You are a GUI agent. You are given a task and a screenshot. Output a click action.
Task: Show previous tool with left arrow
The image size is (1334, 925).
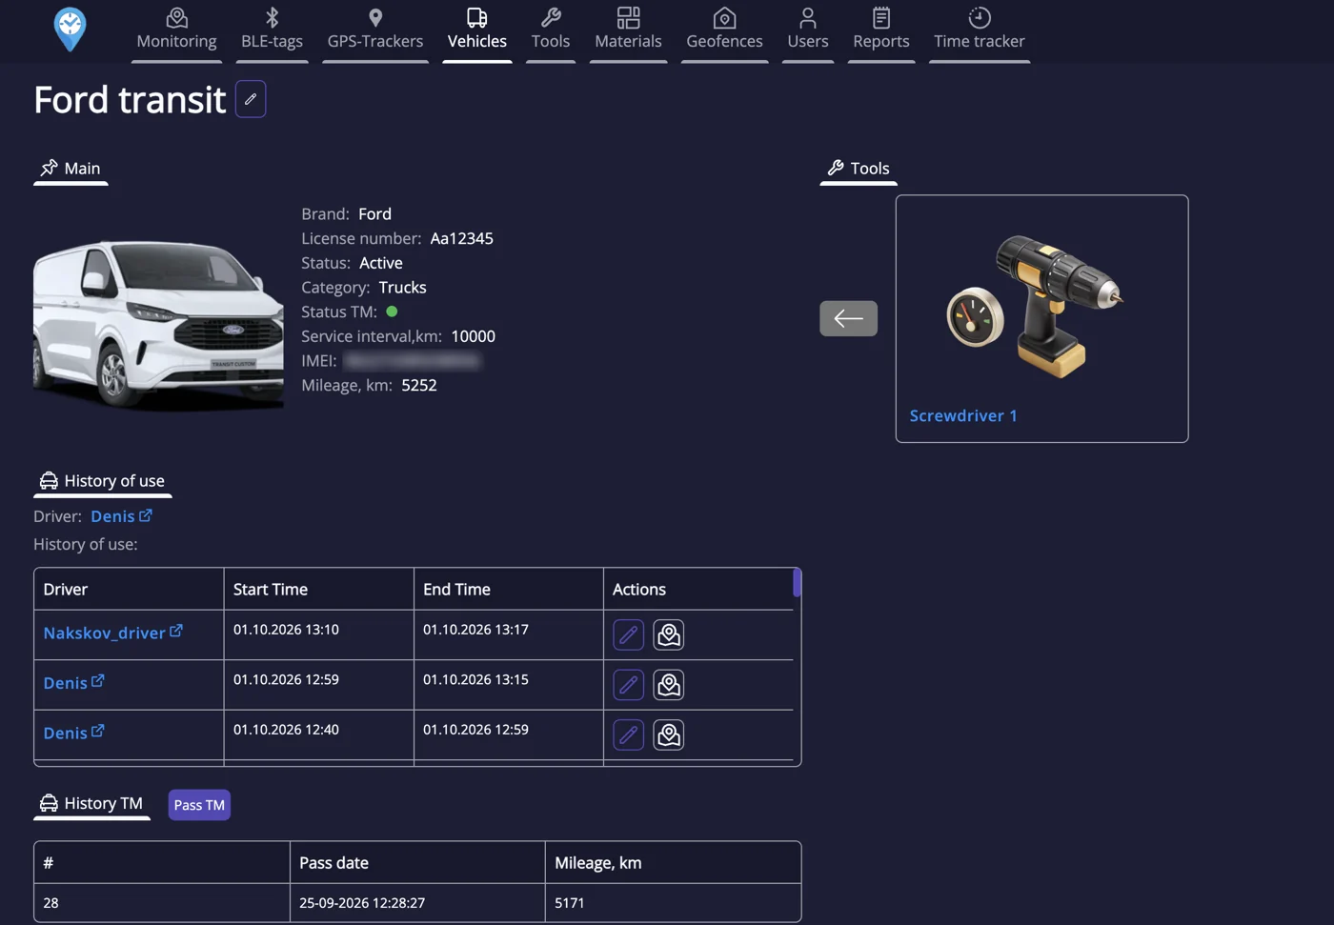(x=848, y=318)
